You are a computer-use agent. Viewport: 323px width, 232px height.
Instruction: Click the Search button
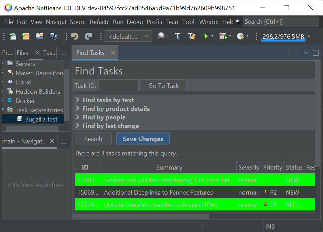93,139
